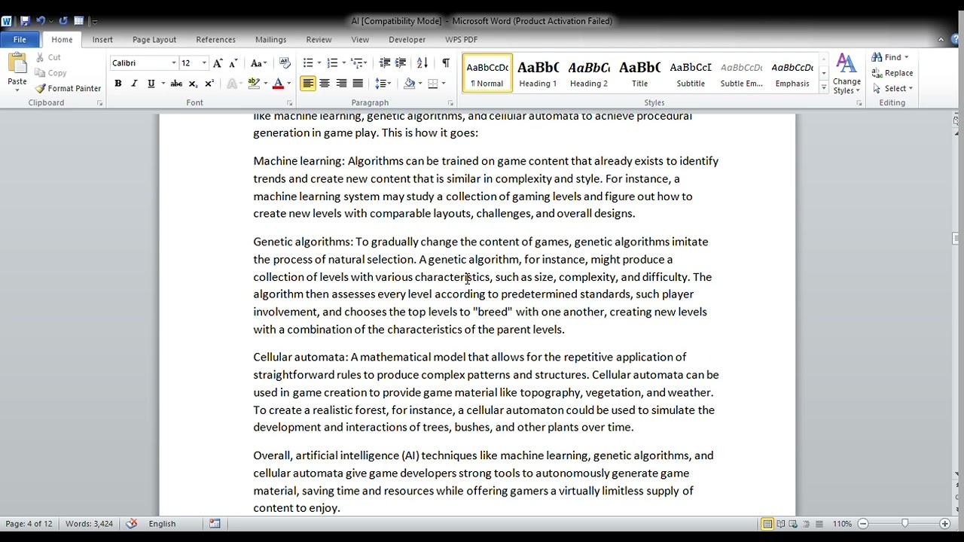Image resolution: width=964 pixels, height=542 pixels.
Task: Apply superscript formatting
Action: pyautogui.click(x=209, y=84)
